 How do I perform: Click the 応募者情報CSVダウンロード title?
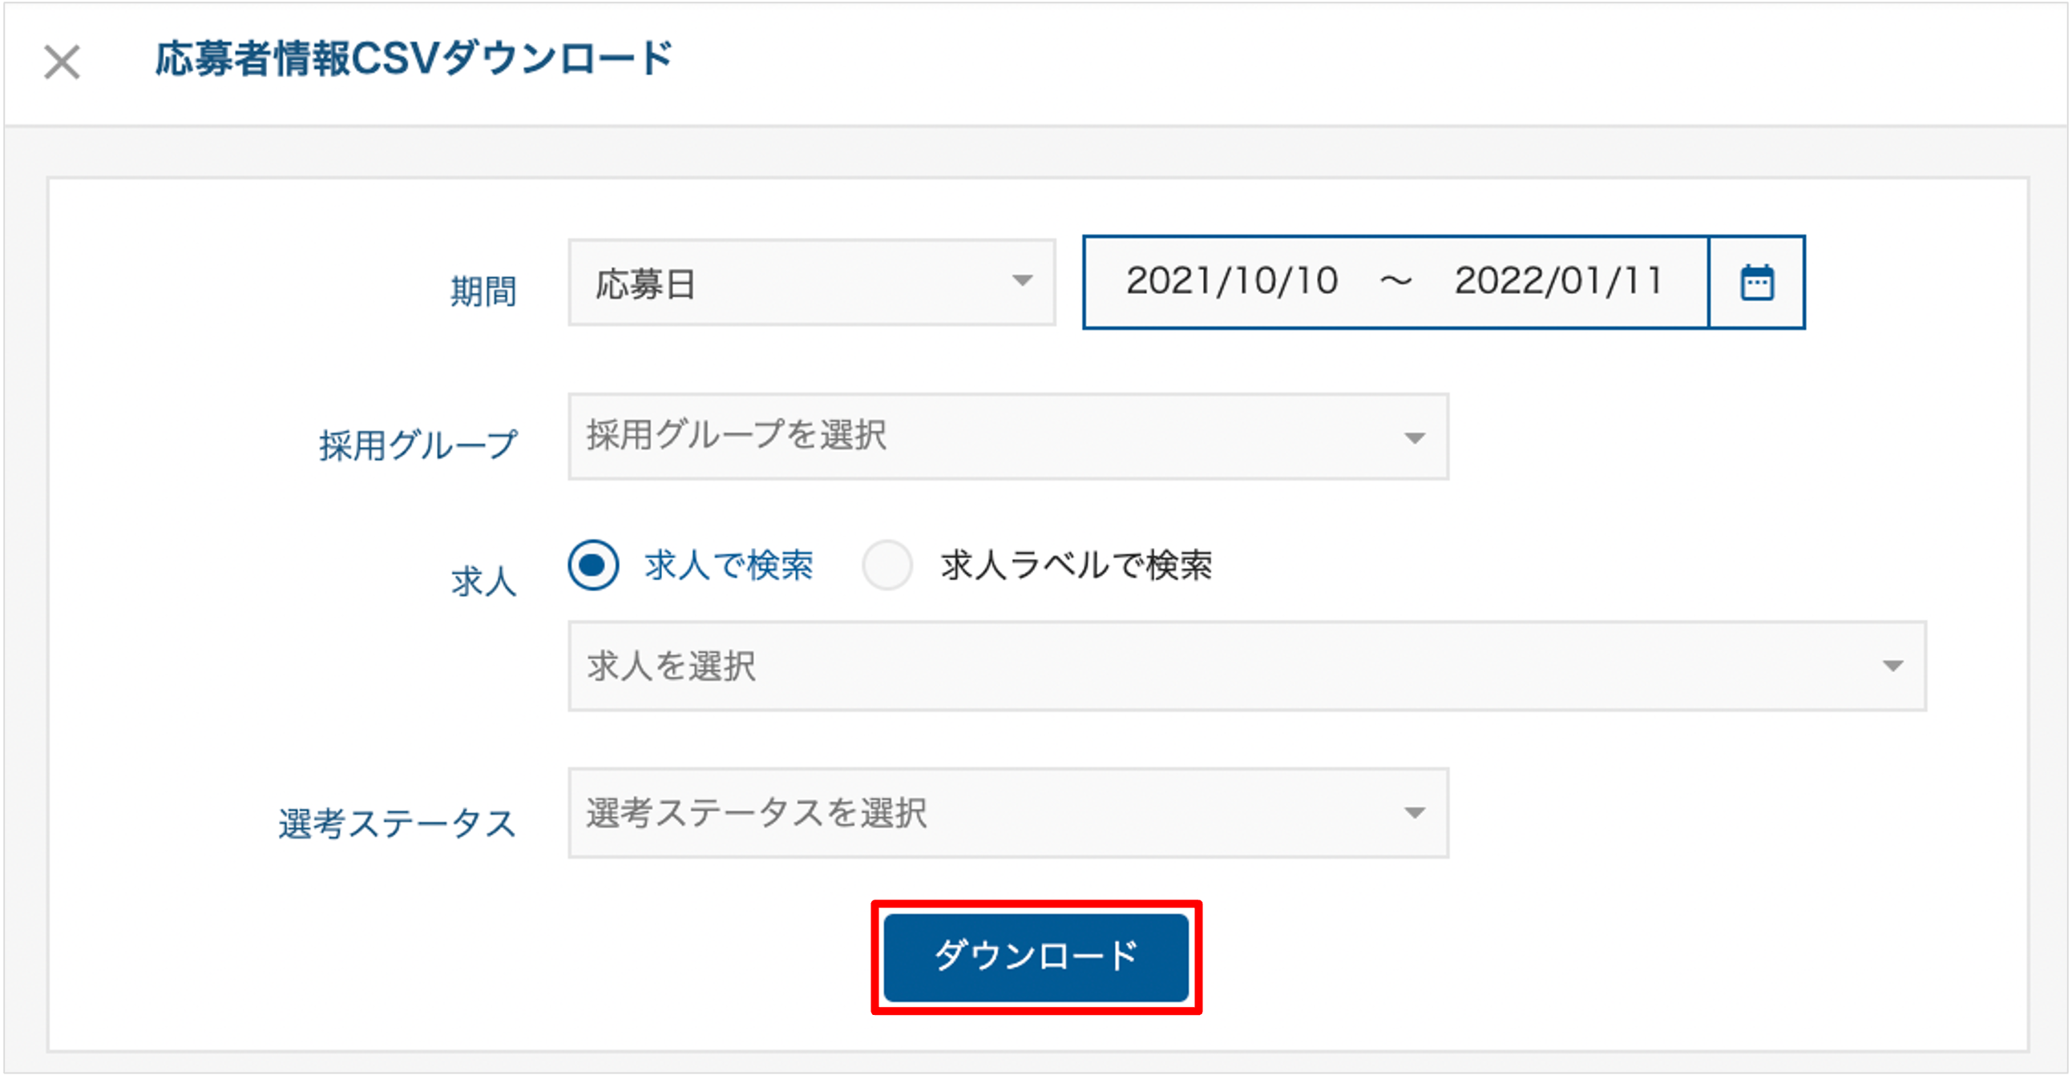(x=414, y=58)
